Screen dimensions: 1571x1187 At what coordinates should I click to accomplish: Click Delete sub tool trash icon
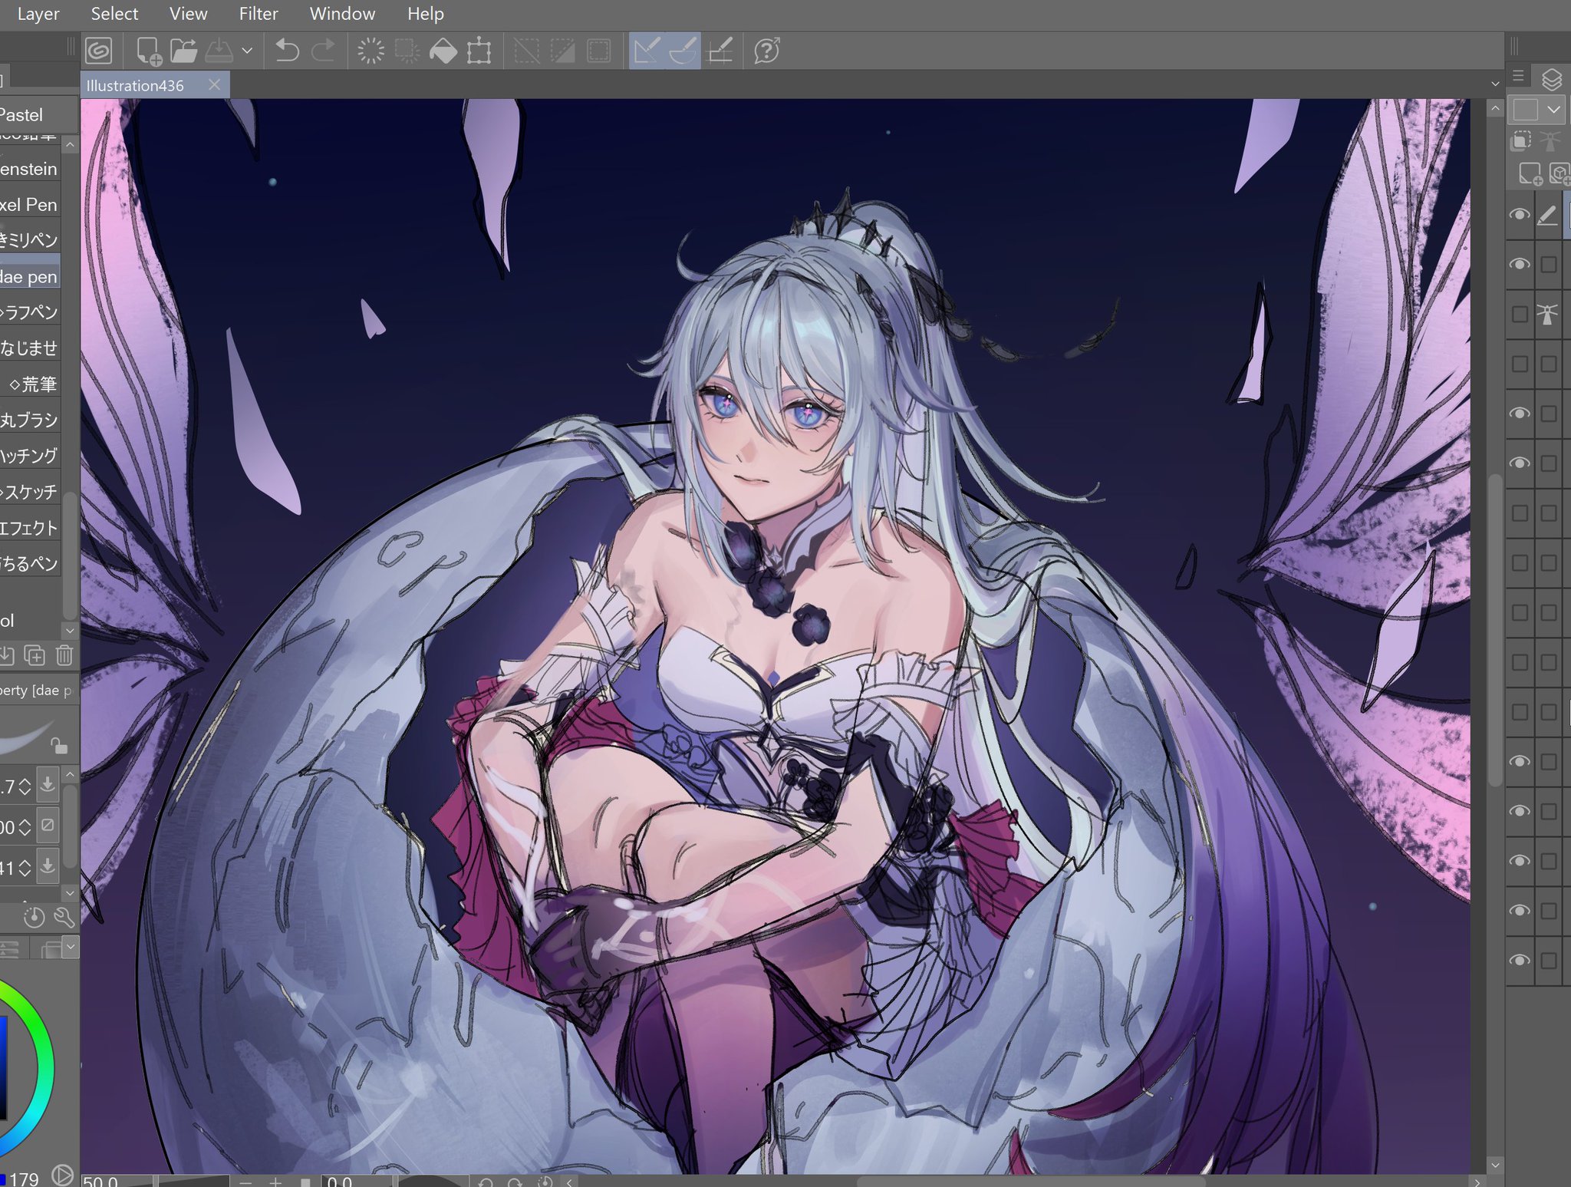click(x=64, y=655)
